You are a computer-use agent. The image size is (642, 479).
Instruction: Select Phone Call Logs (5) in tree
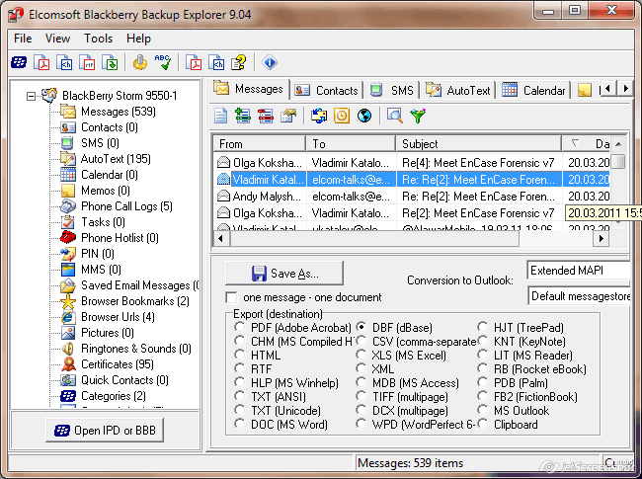pos(126,206)
